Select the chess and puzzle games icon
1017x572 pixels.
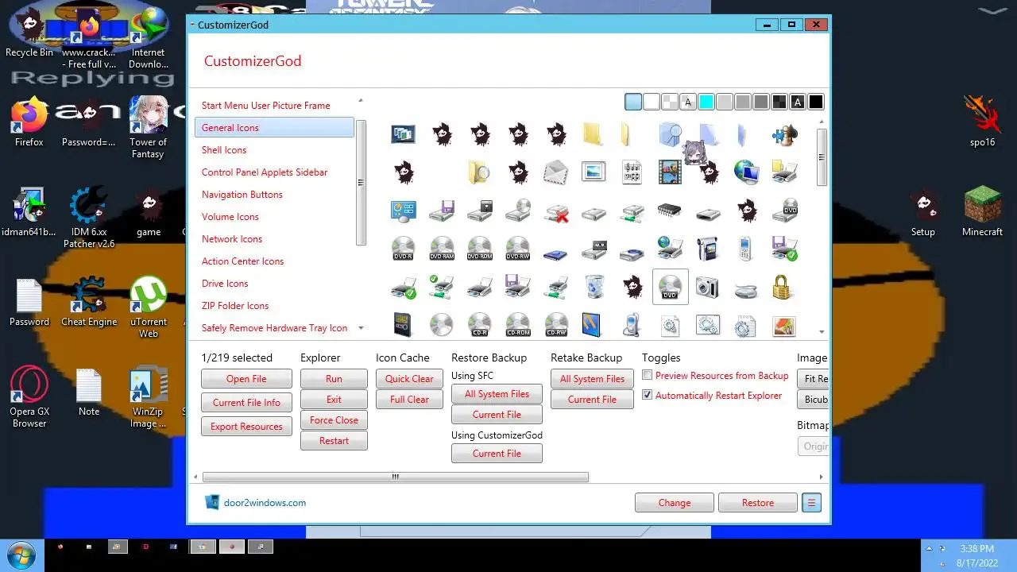(x=784, y=134)
